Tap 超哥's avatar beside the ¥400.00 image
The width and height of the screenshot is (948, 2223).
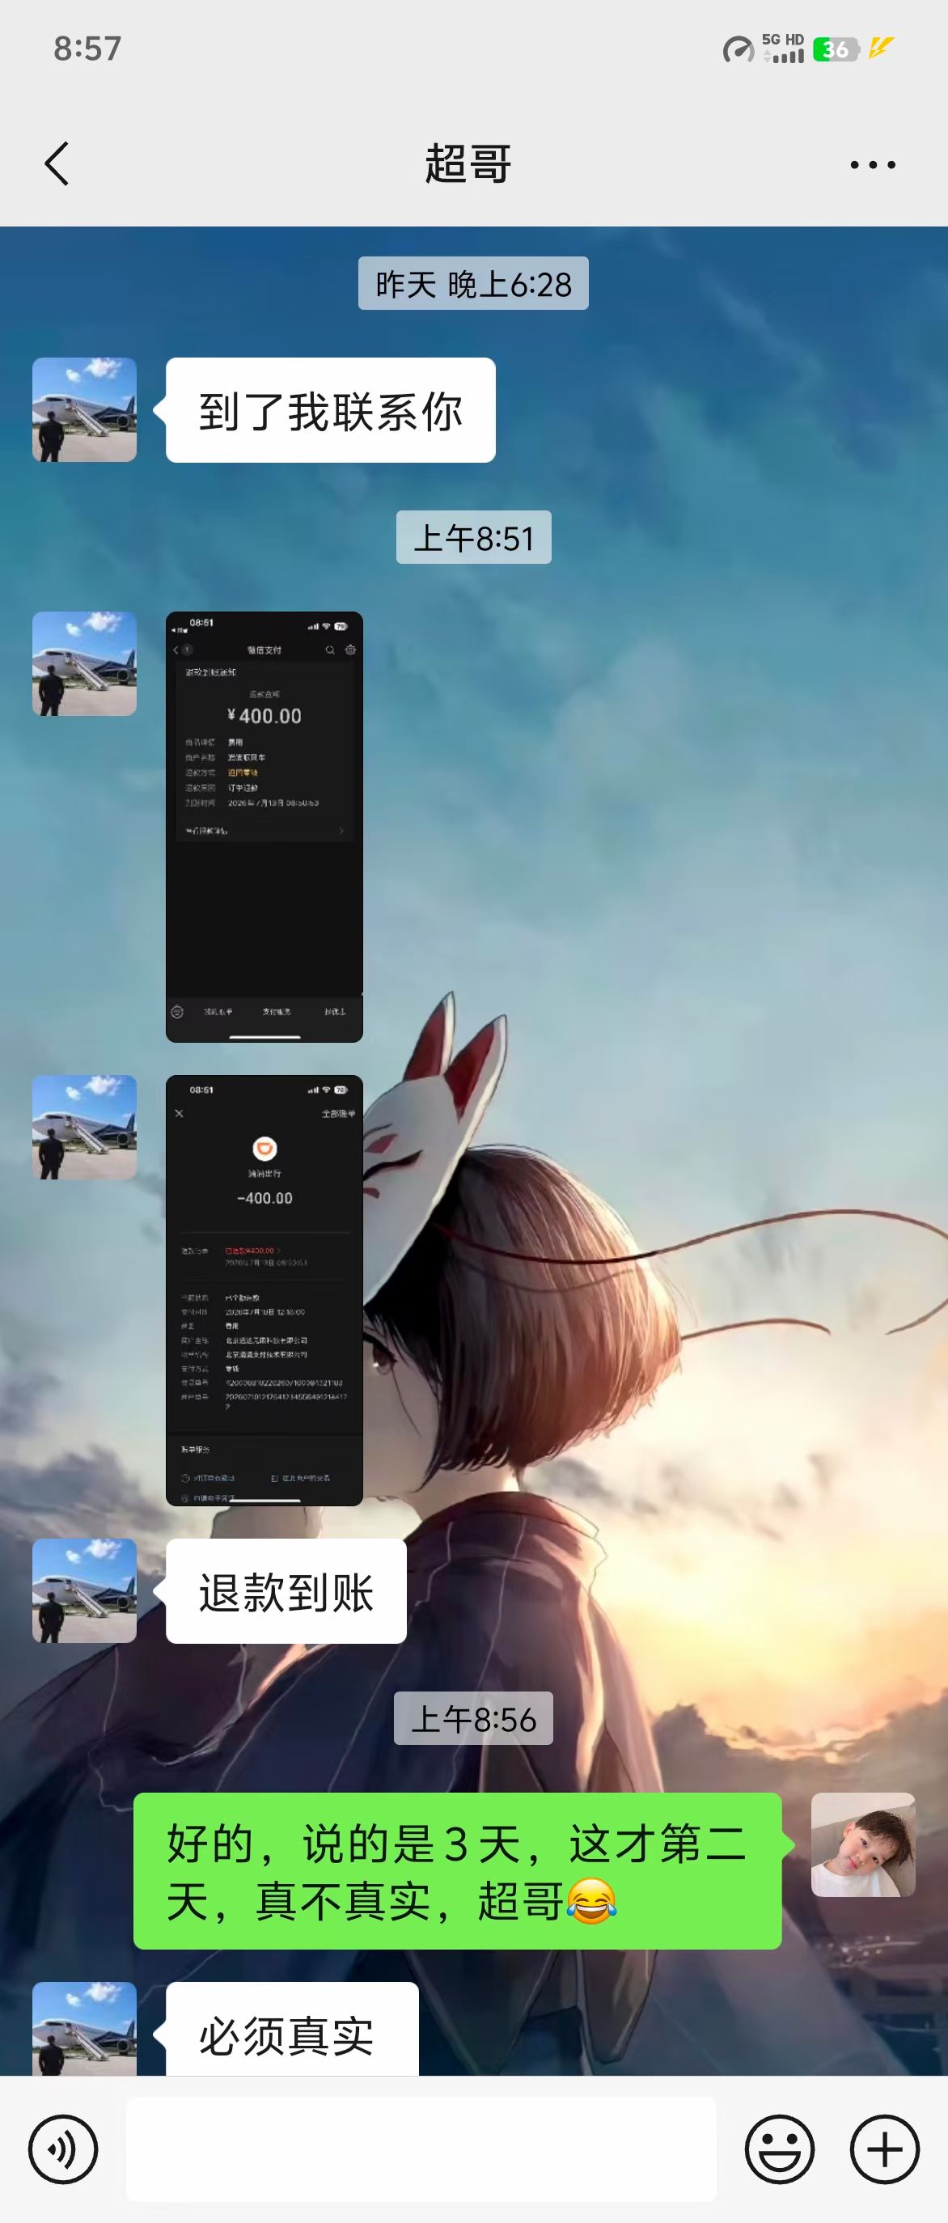tap(85, 663)
